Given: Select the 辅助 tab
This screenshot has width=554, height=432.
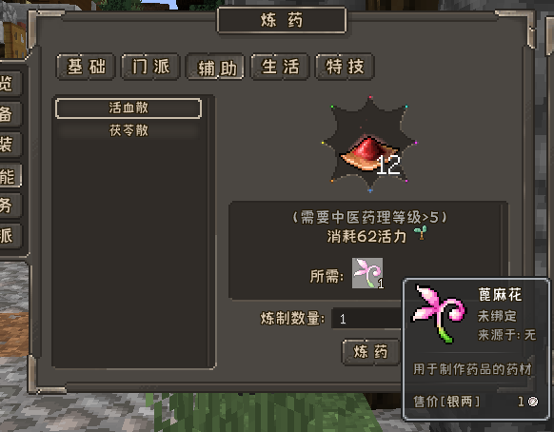Looking at the screenshot, I should click(215, 67).
